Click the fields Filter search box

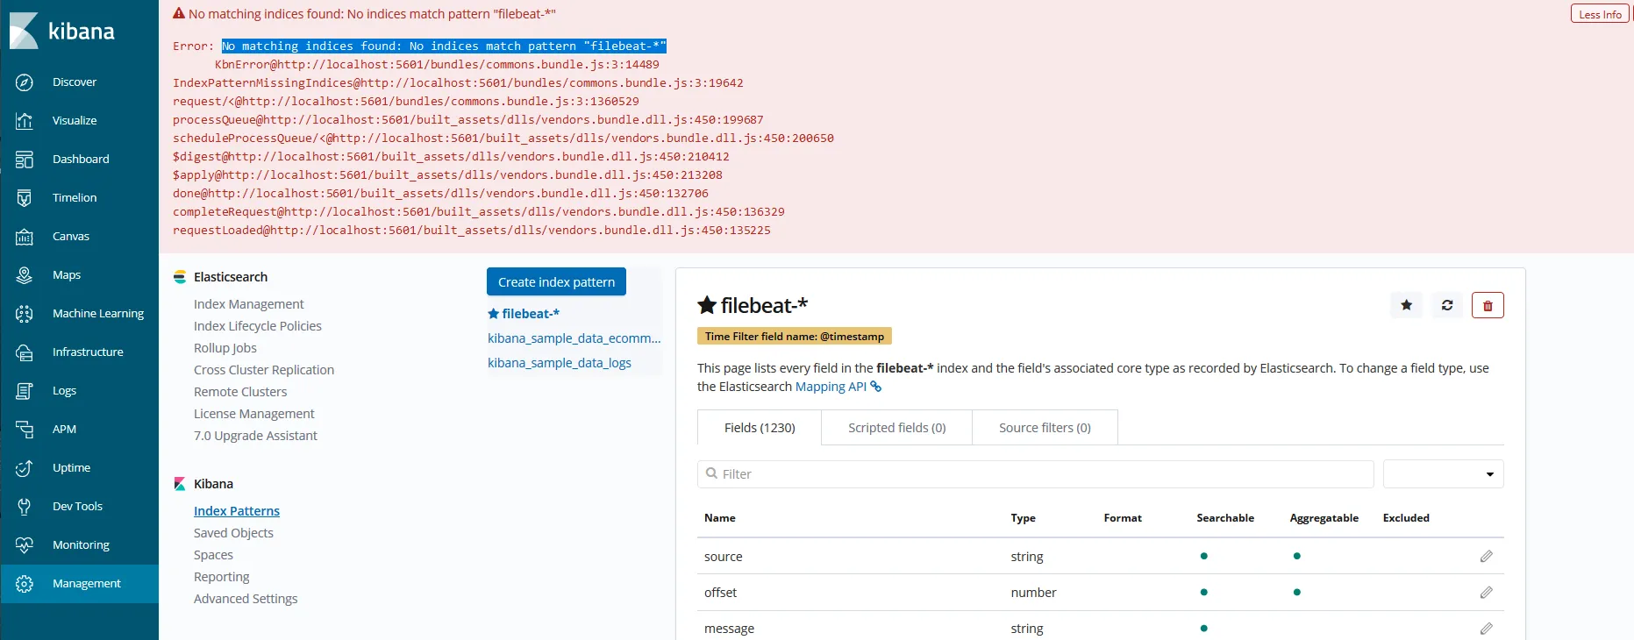tap(1035, 474)
